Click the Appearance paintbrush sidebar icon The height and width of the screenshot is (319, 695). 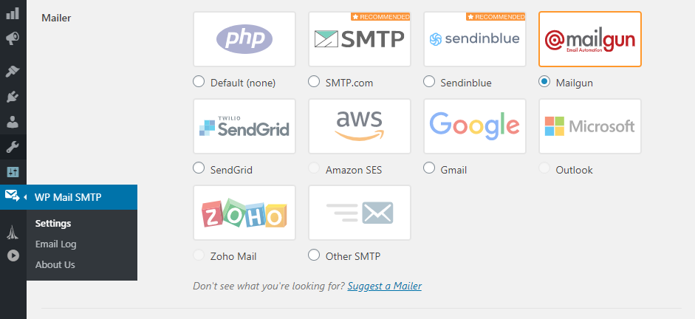[13, 71]
